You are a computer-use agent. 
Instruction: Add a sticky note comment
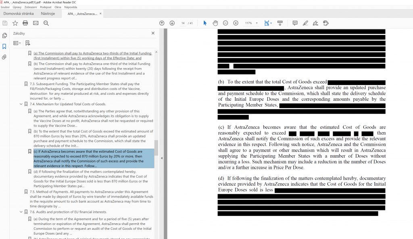coord(295,23)
